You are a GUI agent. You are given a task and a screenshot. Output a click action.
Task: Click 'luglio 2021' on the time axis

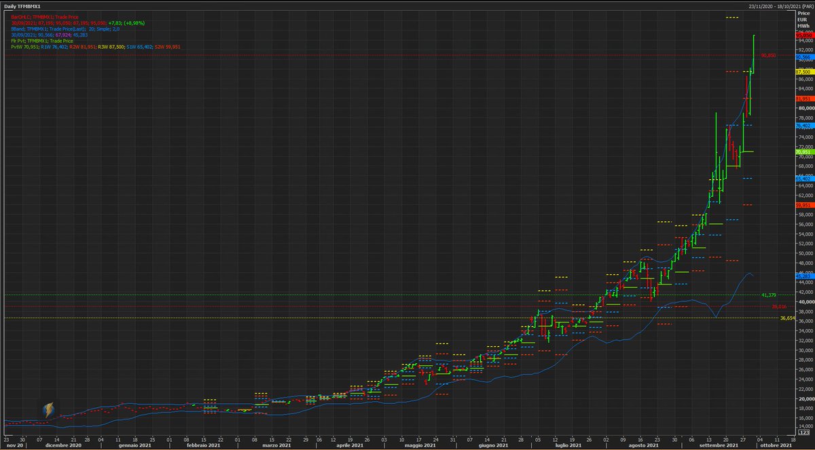point(567,445)
